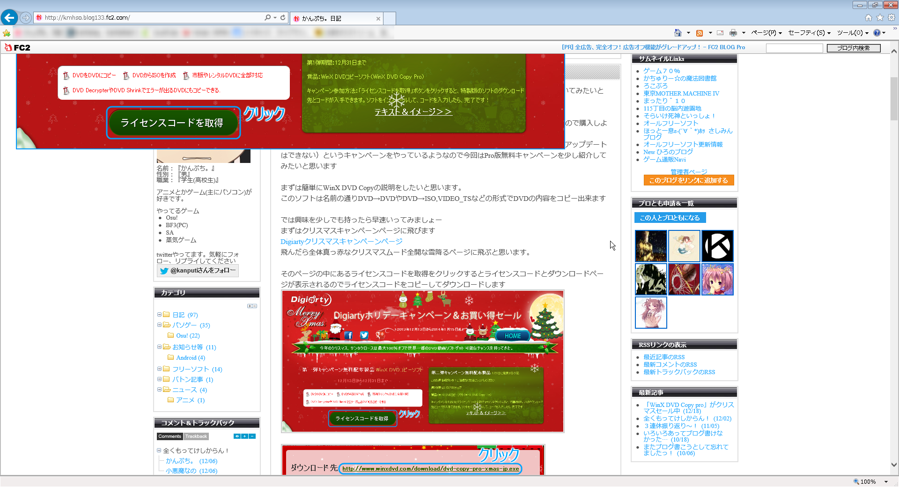Click the Digiarty campaign screenshot image
Screen dimensions: 899x487
pyautogui.click(x=422, y=361)
